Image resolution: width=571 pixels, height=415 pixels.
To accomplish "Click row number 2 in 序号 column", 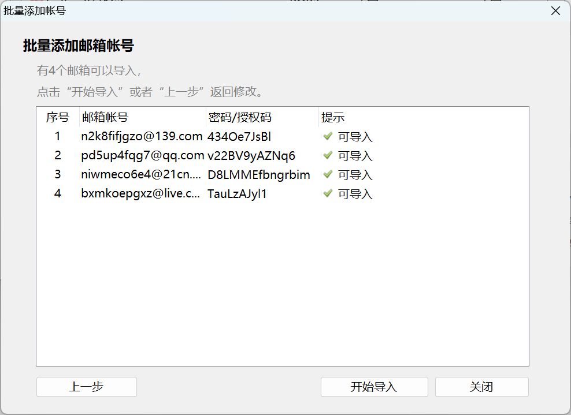I will pyautogui.click(x=58, y=155).
